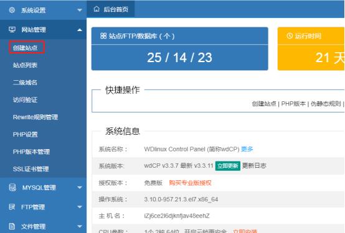Click the 免费版 license text

coord(153,183)
